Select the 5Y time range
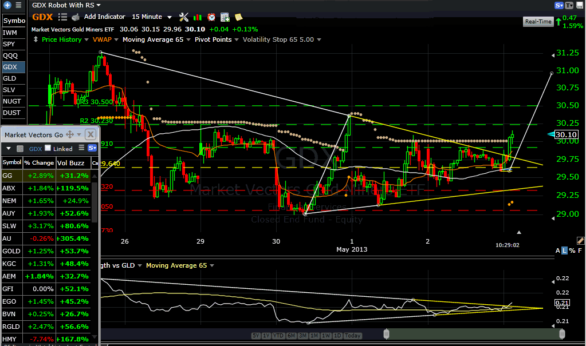Screen dimensions: 586x346 [x=255, y=336]
